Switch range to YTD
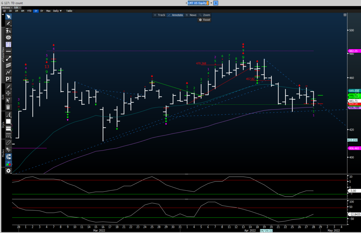 pyautogui.click(x=29, y=11)
